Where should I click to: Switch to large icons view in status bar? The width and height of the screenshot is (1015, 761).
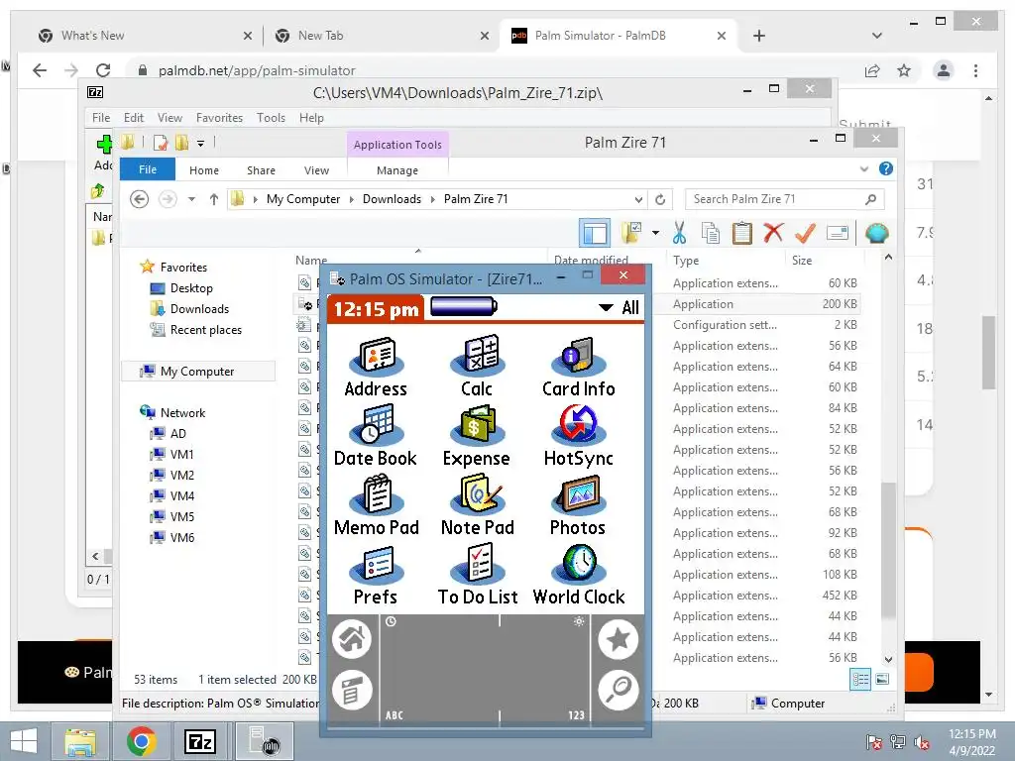tap(881, 679)
